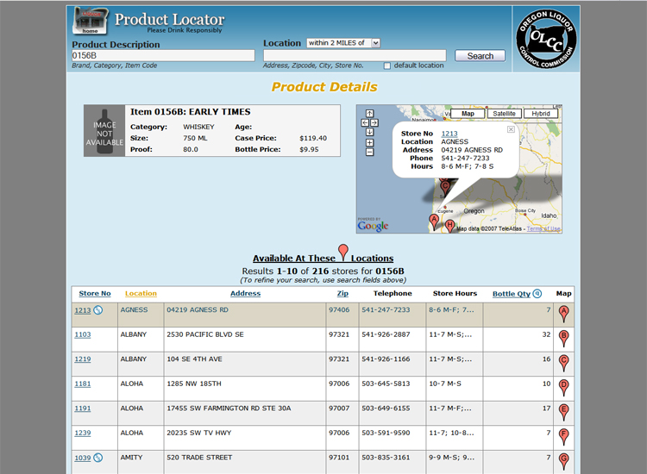Sort results by Bottle Qty column
647x474 pixels.
click(x=512, y=294)
